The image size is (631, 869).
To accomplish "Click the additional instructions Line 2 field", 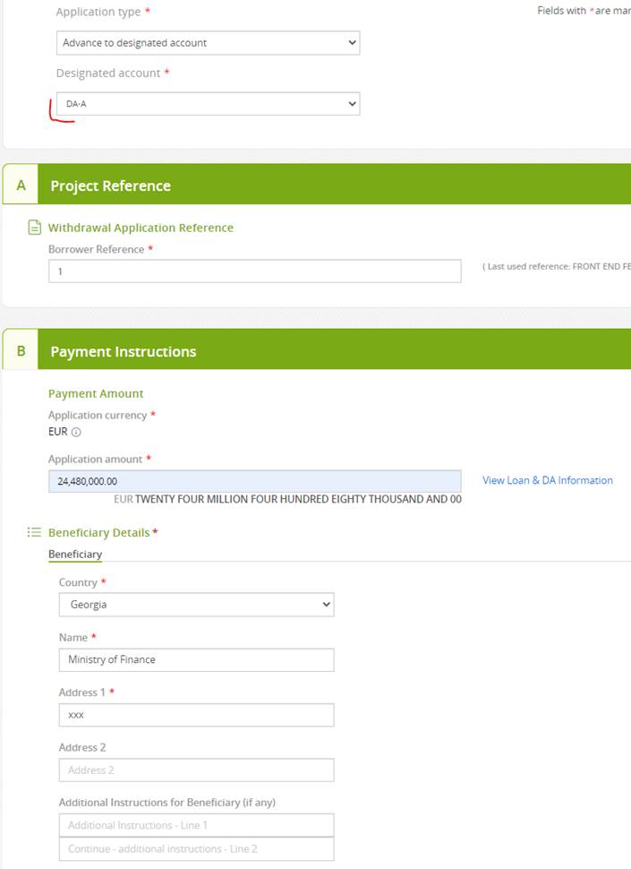I will pyautogui.click(x=196, y=848).
